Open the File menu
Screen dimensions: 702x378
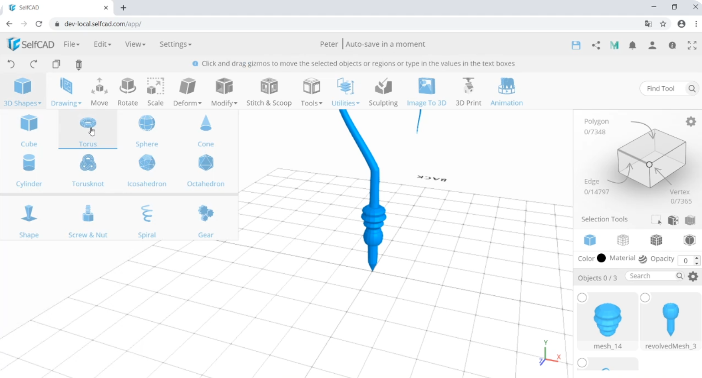[x=71, y=44]
